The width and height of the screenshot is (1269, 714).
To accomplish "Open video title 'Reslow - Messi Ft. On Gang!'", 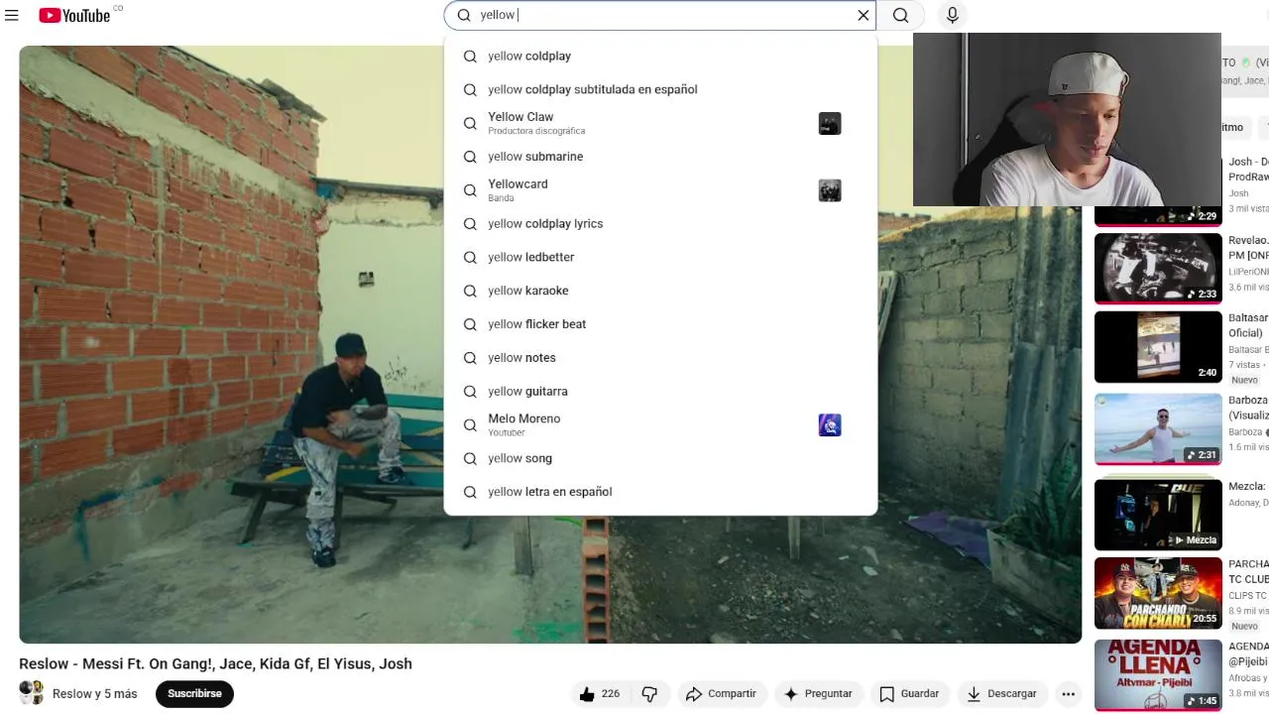I will (215, 664).
